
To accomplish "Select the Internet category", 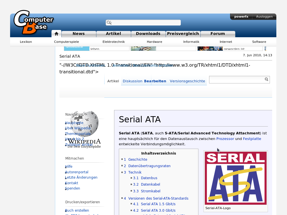I will (x=226, y=42).
